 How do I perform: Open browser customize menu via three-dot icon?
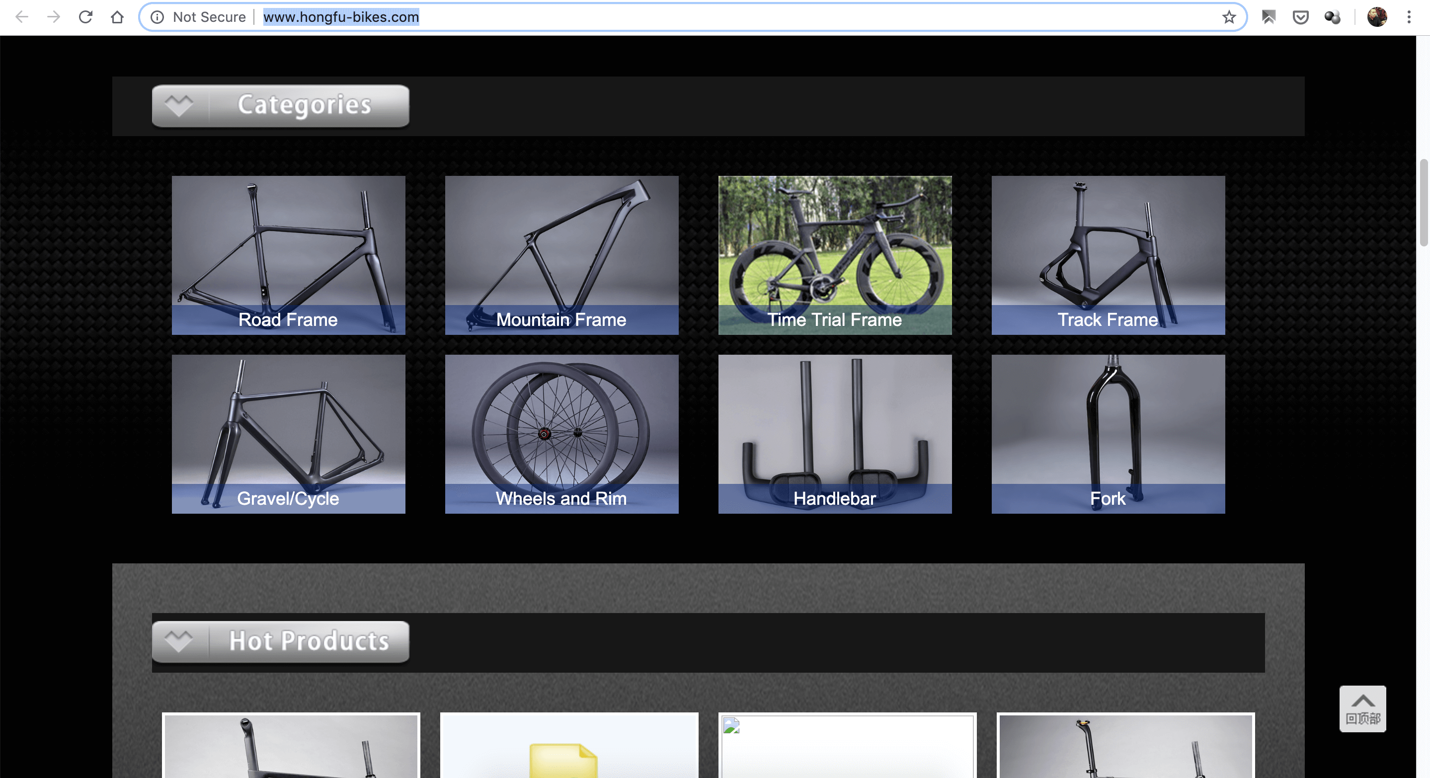[1410, 16]
